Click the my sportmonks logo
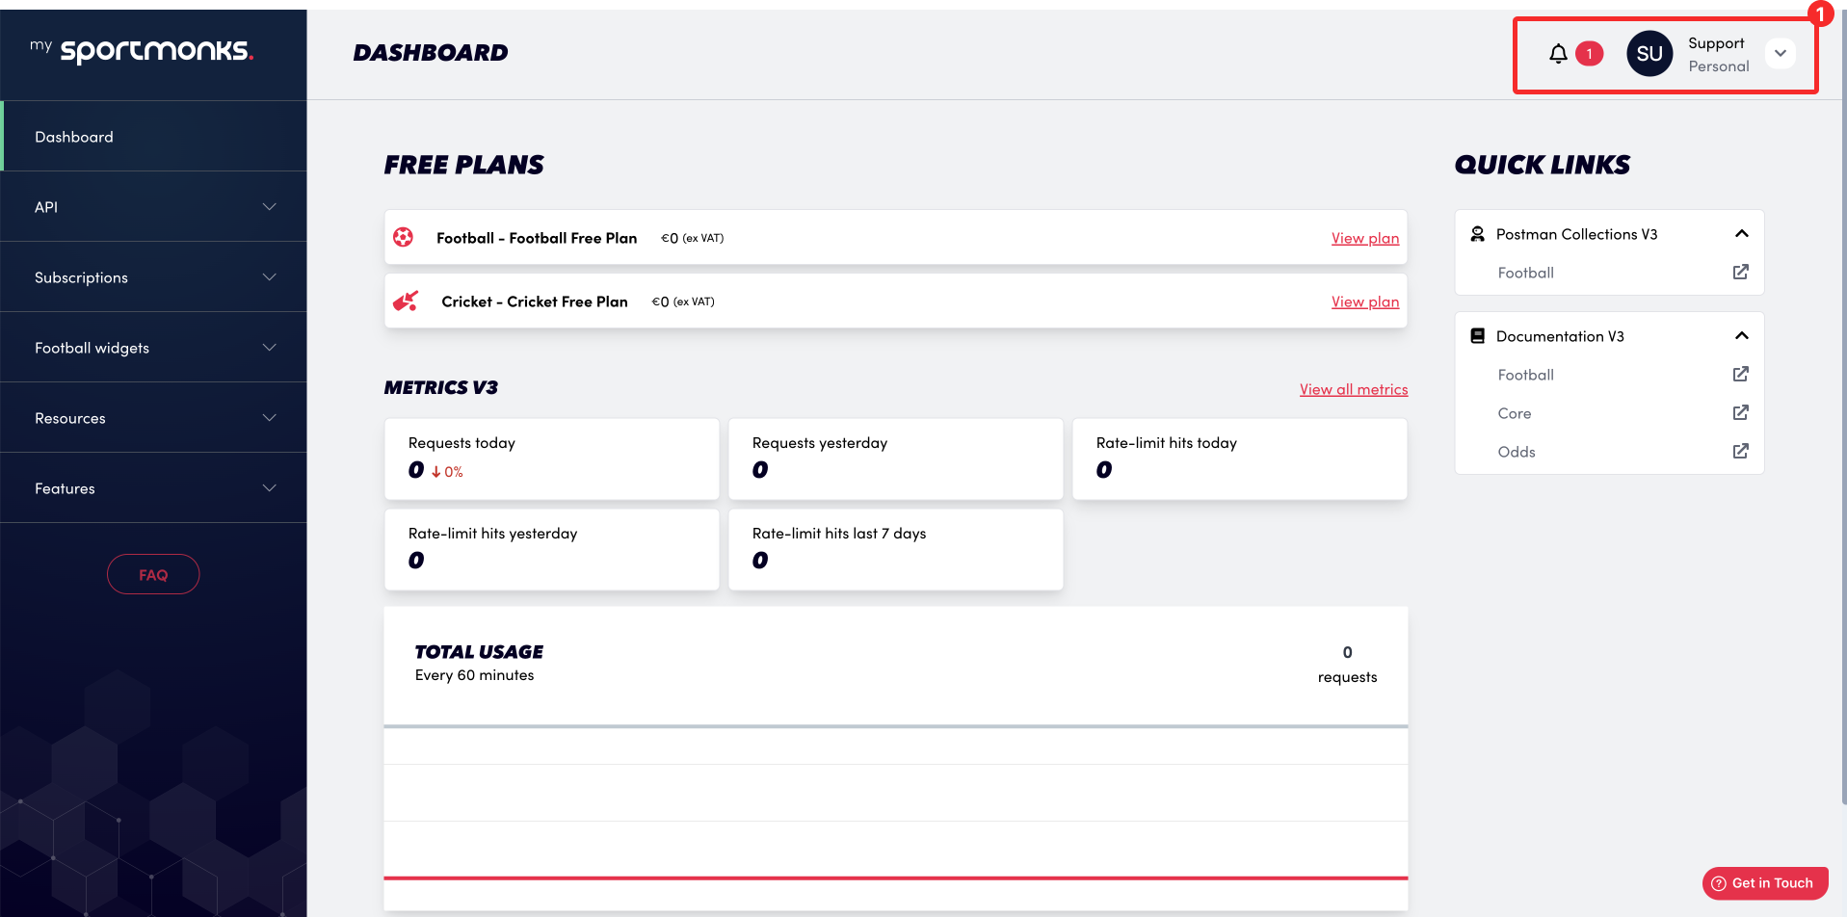 (x=142, y=50)
